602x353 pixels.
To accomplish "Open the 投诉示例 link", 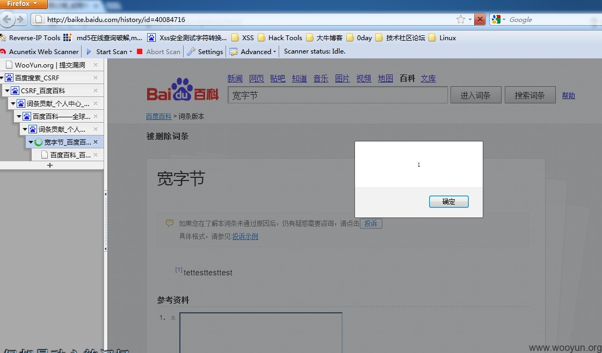I will [245, 236].
